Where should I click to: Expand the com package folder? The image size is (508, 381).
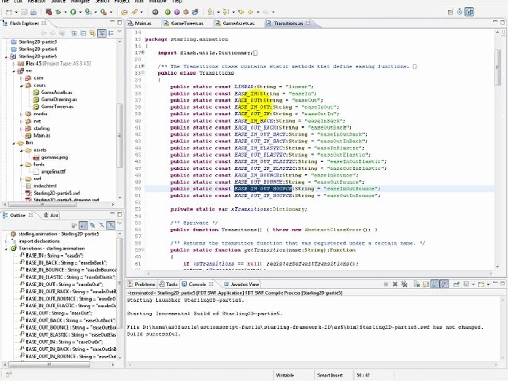point(21,78)
